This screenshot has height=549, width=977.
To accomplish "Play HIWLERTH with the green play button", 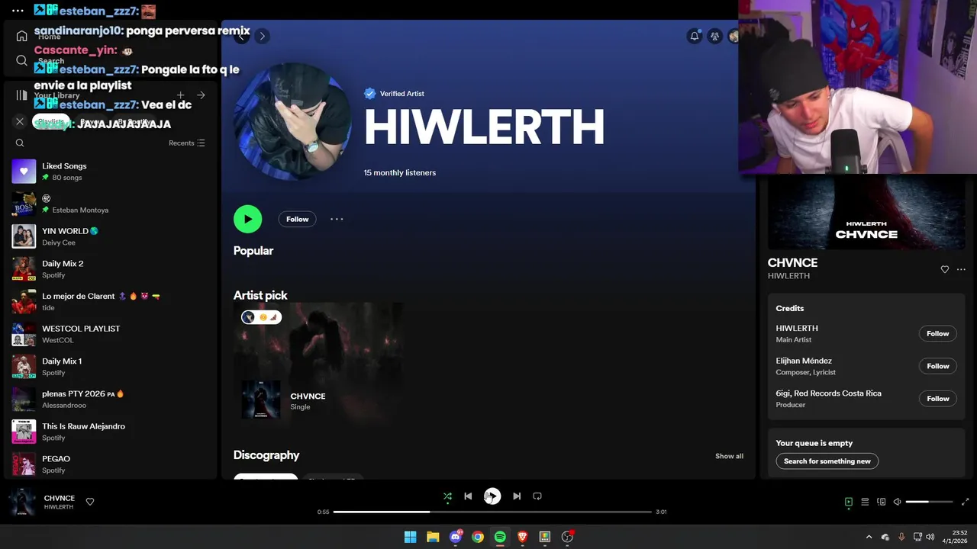I will pos(247,219).
